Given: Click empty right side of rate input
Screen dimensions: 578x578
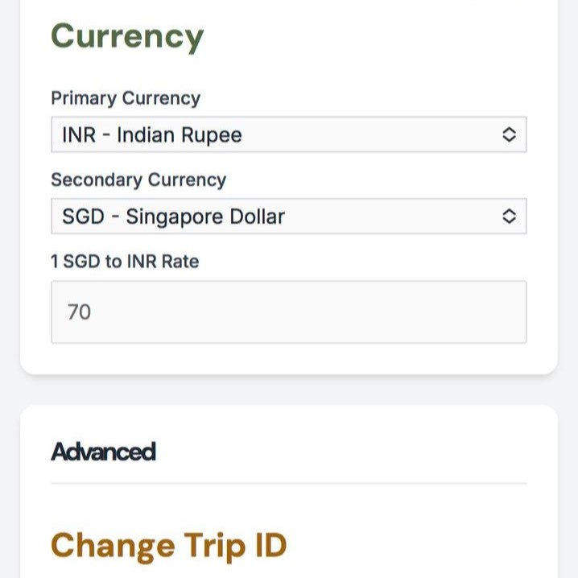Looking at the screenshot, I should point(419,312).
